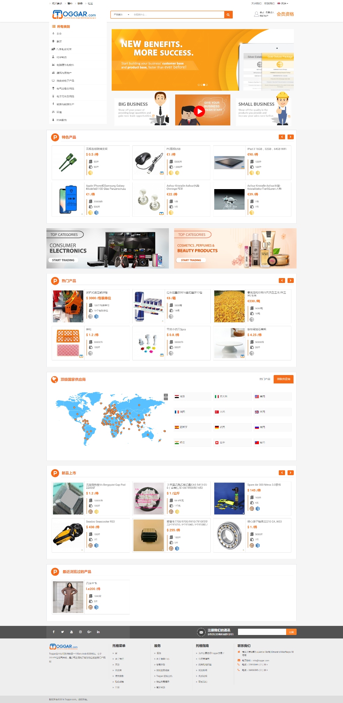343x703 pixels.
Task: Switch to the 热门产品 tab beside supplier map
Action: click(x=265, y=379)
